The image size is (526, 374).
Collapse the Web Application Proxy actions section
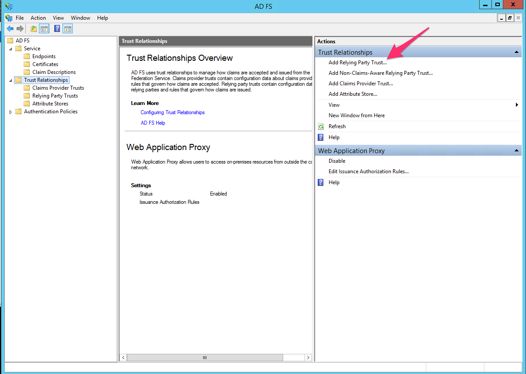(x=516, y=150)
